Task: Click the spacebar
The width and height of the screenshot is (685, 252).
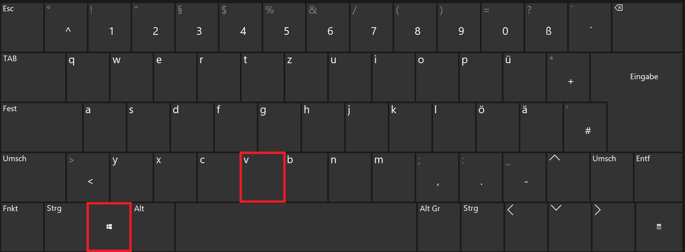Action: pyautogui.click(x=296, y=227)
